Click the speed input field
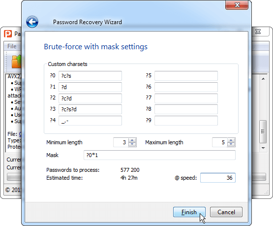 [218, 178]
